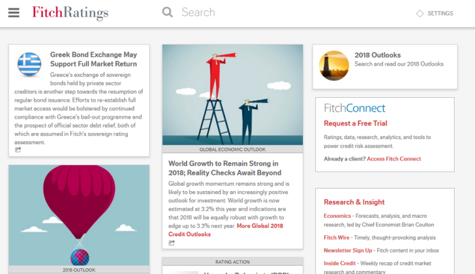Select the 2018 OUTLOOK category label

(x=79, y=270)
